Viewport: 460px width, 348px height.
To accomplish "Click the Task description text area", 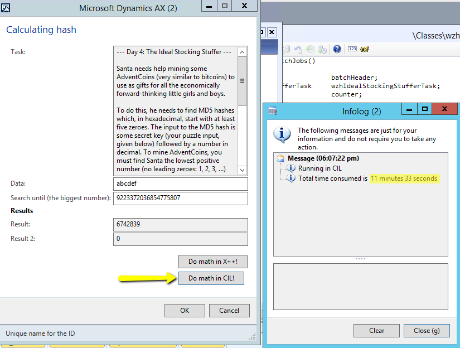I will [176, 111].
